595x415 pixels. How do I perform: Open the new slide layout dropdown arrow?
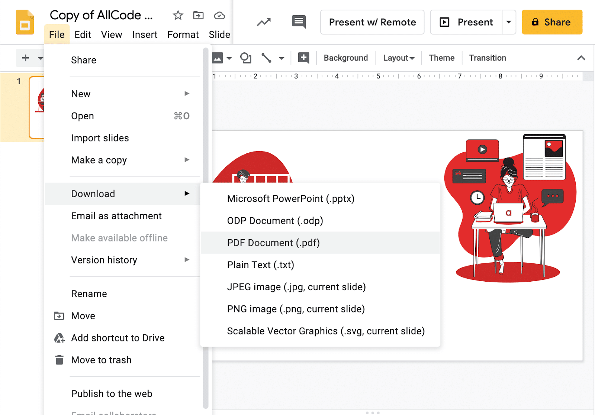(x=41, y=58)
